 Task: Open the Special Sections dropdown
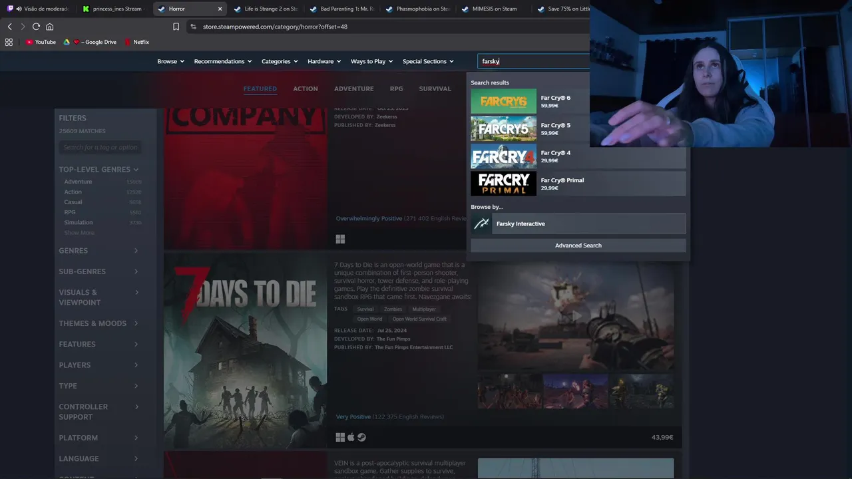point(428,61)
